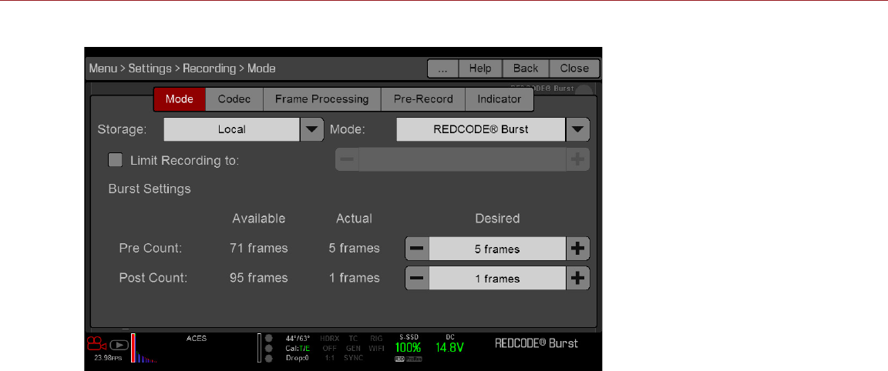Tap the DC 14.8V power indicator

pos(449,344)
